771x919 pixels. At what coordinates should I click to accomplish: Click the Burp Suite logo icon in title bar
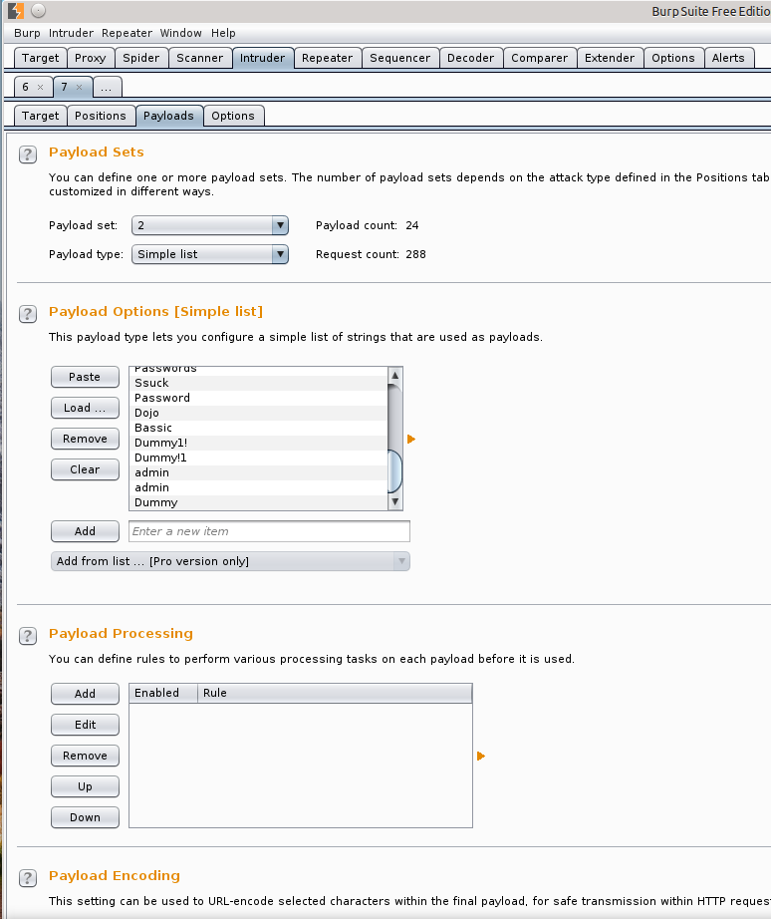[x=16, y=11]
